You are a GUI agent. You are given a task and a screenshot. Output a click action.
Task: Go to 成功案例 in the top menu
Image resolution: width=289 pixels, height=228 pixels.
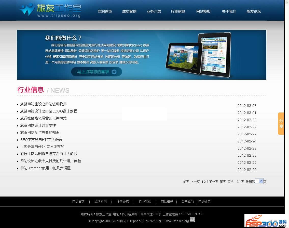[x=129, y=11]
